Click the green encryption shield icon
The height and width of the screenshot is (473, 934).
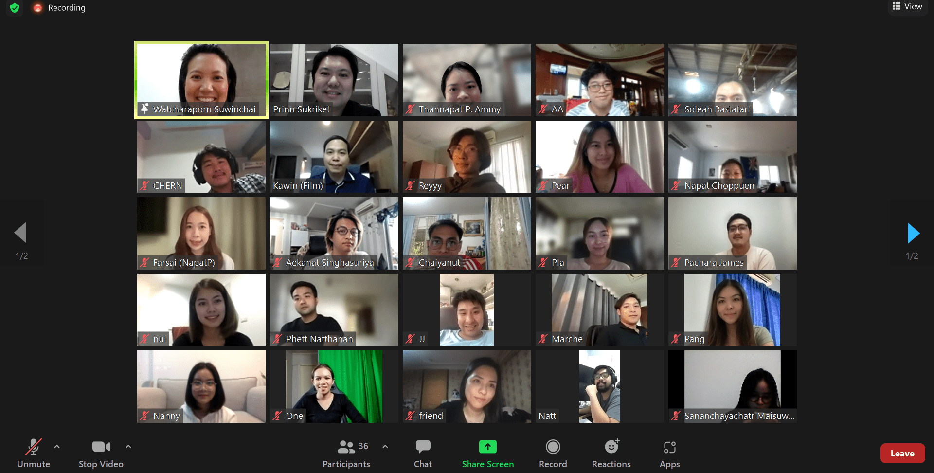(x=15, y=8)
